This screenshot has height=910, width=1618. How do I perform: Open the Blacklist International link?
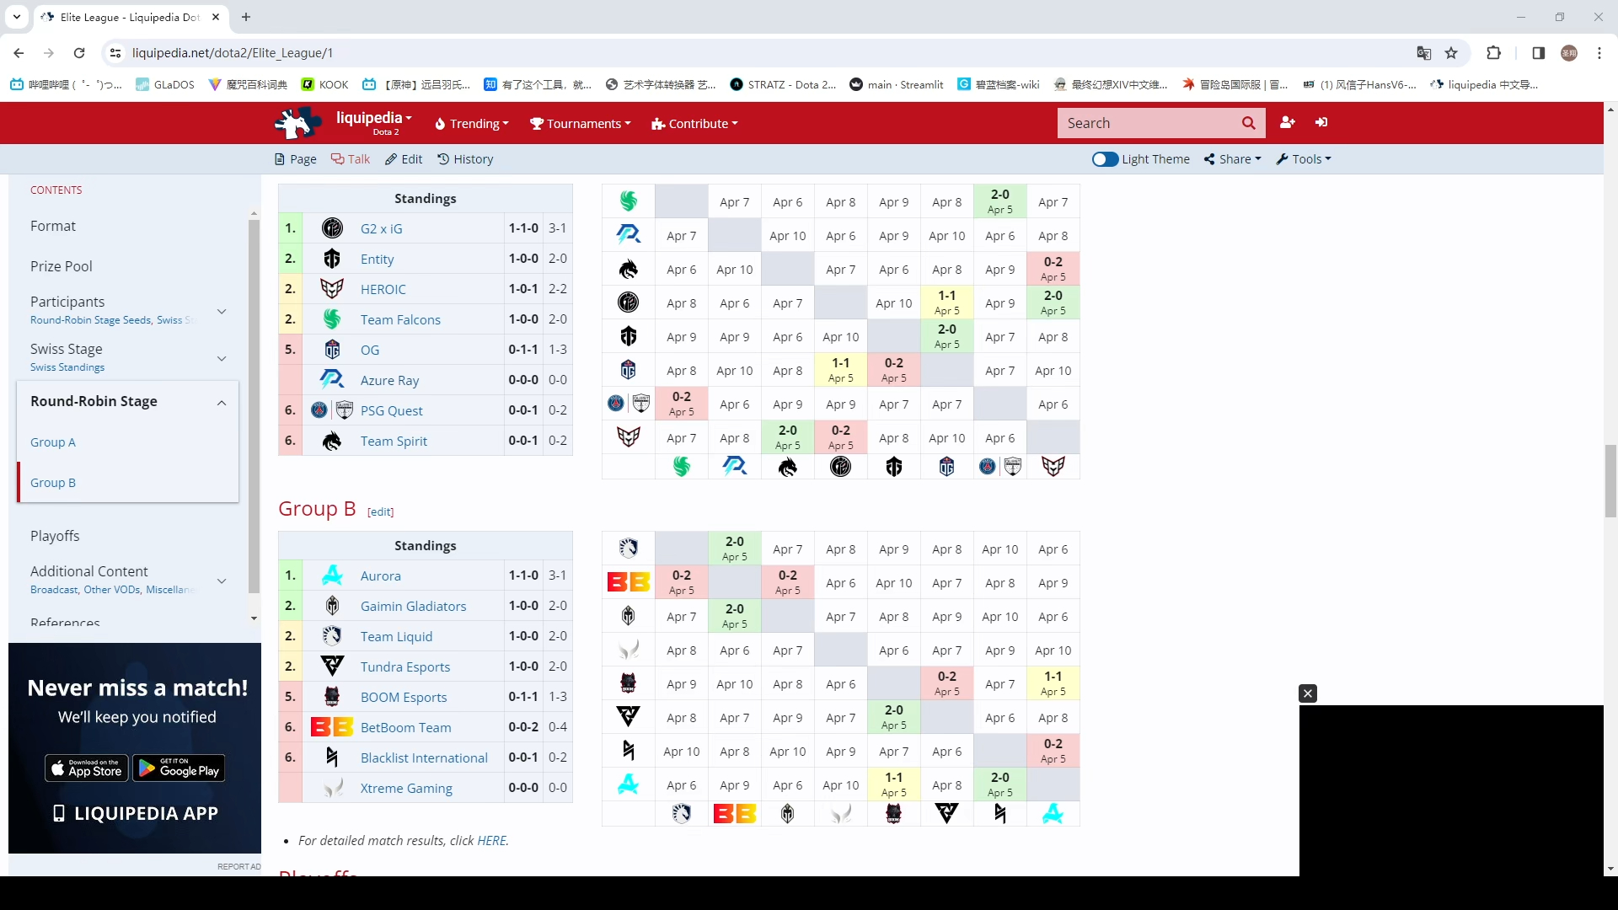[424, 758]
